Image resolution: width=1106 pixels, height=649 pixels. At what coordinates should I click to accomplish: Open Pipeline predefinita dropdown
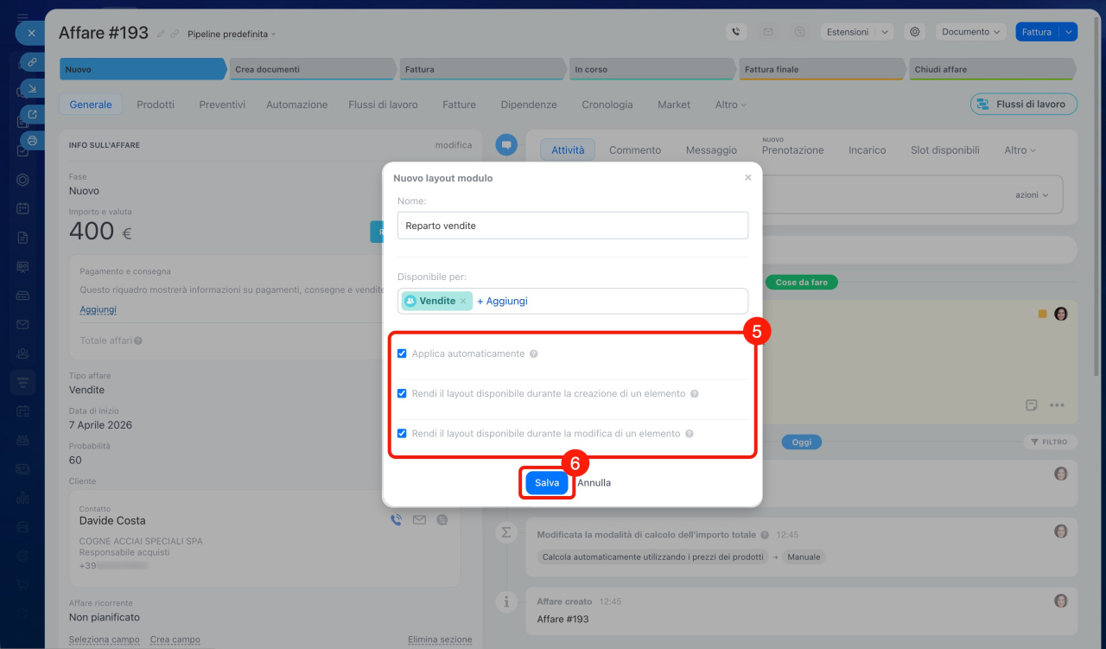point(232,35)
